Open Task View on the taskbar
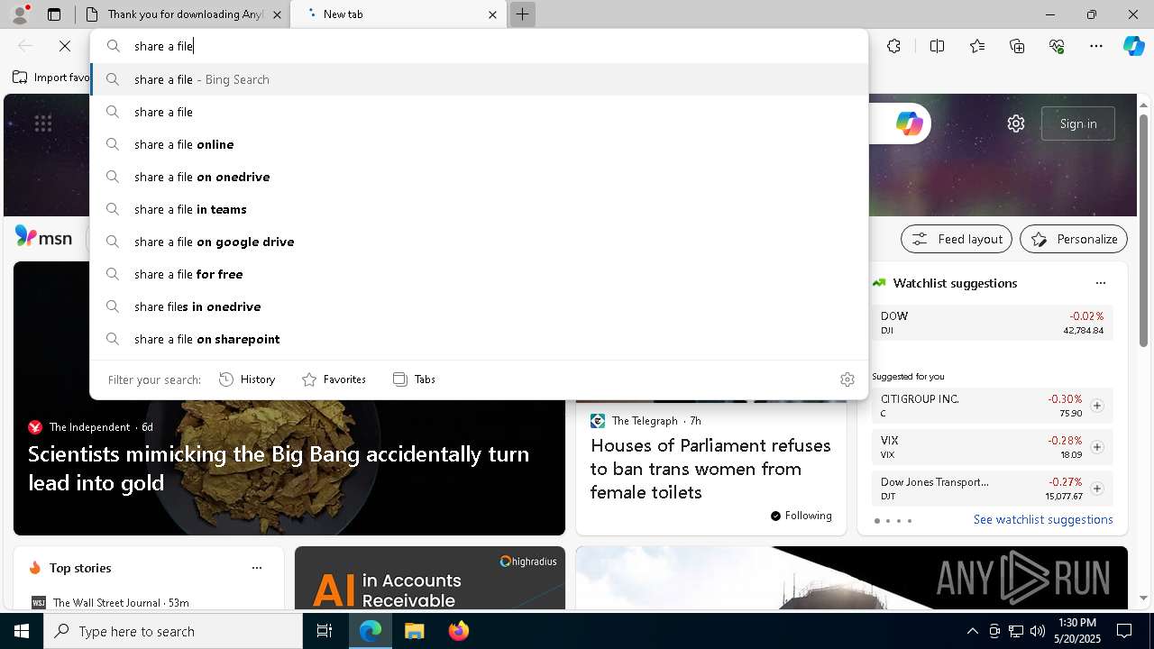 click(325, 631)
